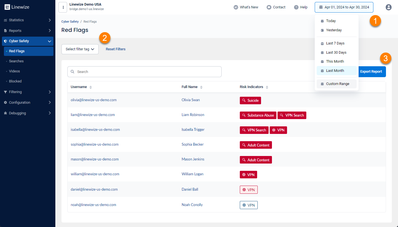Select Last 7 Days from date menu

[335, 43]
